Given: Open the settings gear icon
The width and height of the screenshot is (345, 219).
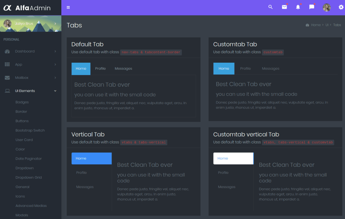Looking at the screenshot, I should coord(341,7).
